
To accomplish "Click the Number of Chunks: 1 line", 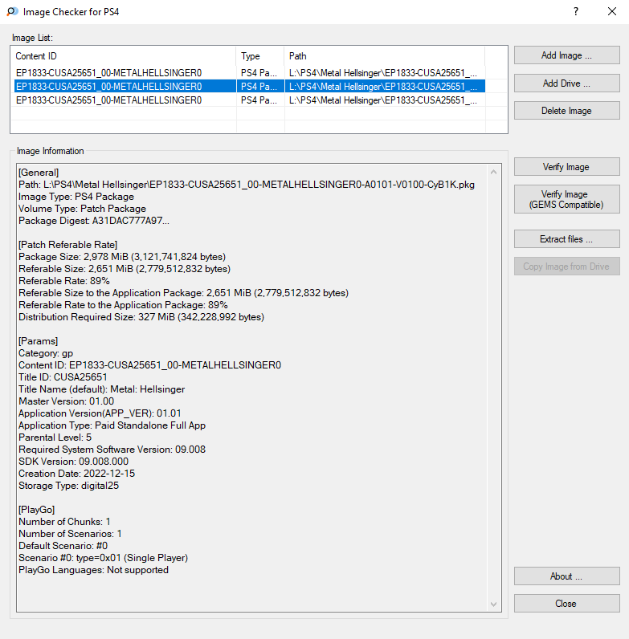I will 64,522.
